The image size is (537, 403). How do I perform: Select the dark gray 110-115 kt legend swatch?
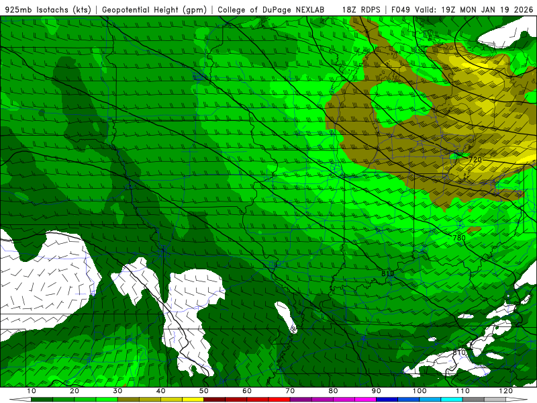pos(473,400)
